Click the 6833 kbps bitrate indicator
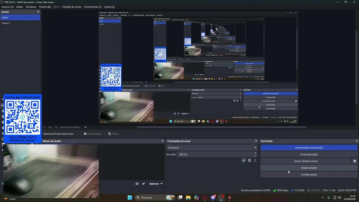 [x=280, y=190]
